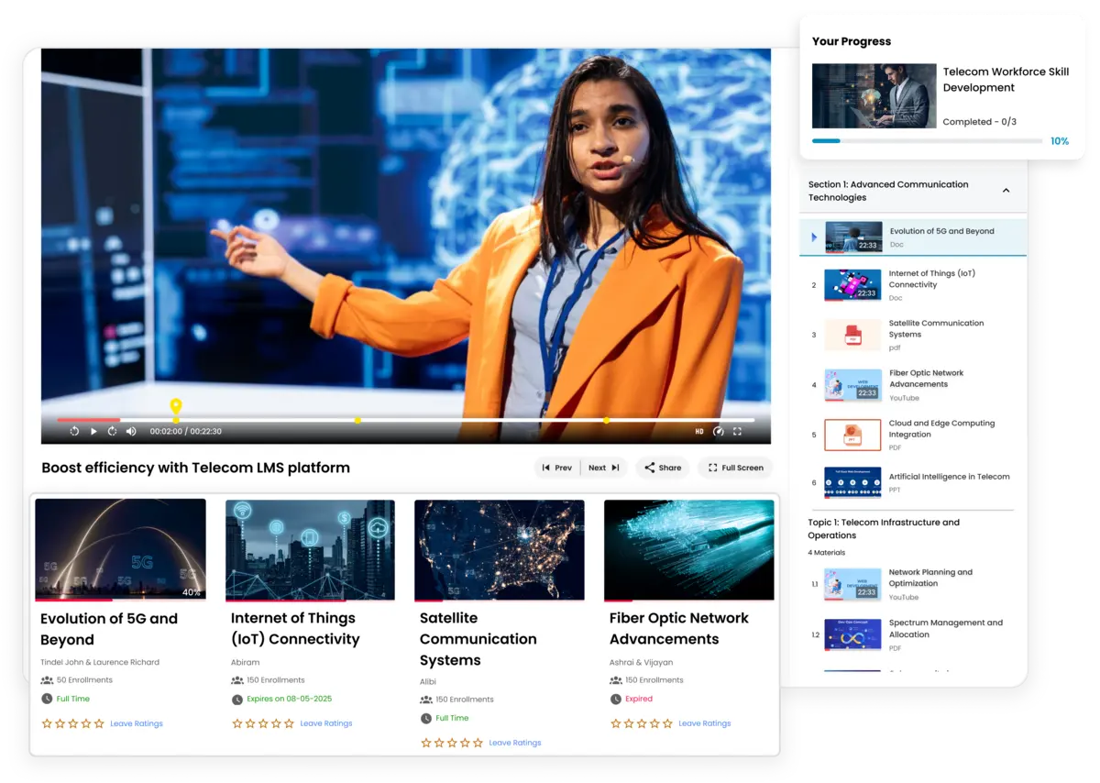Image resolution: width=1100 pixels, height=783 pixels.
Task: Collapse Section 1 Advanced Communication Technologies chevron
Action: point(1006,191)
